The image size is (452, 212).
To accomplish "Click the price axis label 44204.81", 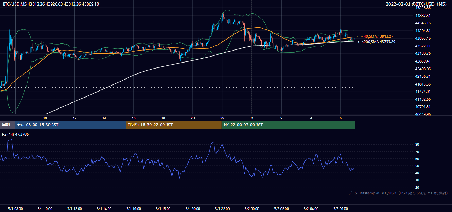I will 423,31.
